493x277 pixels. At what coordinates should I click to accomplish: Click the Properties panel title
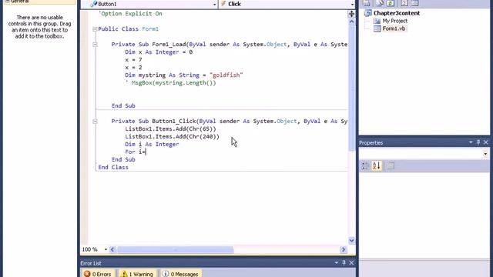pos(371,143)
